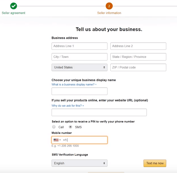
Task: Open 'Why do we ask for this?' link
Action: pyautogui.click(x=67, y=106)
